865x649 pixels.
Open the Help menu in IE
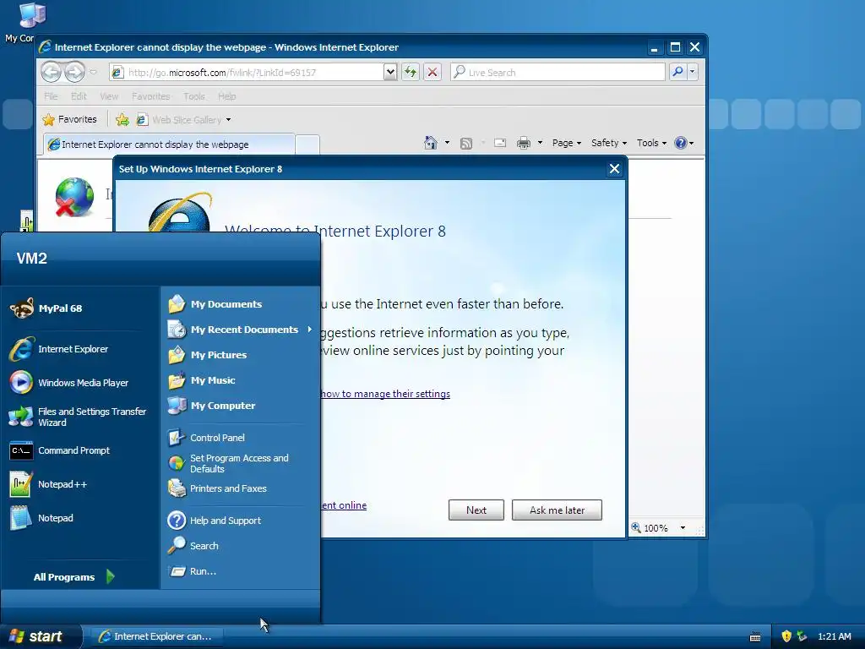tap(226, 96)
